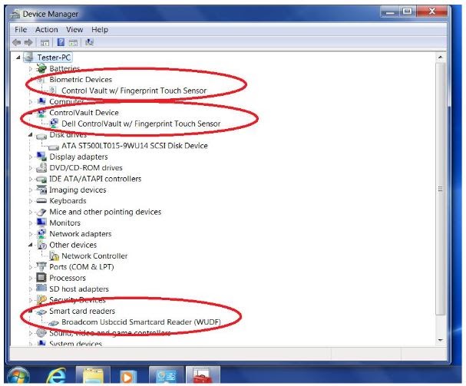This screenshot has width=466, height=386.
Task: Click the ControlVault Device category icon
Action: coord(41,113)
